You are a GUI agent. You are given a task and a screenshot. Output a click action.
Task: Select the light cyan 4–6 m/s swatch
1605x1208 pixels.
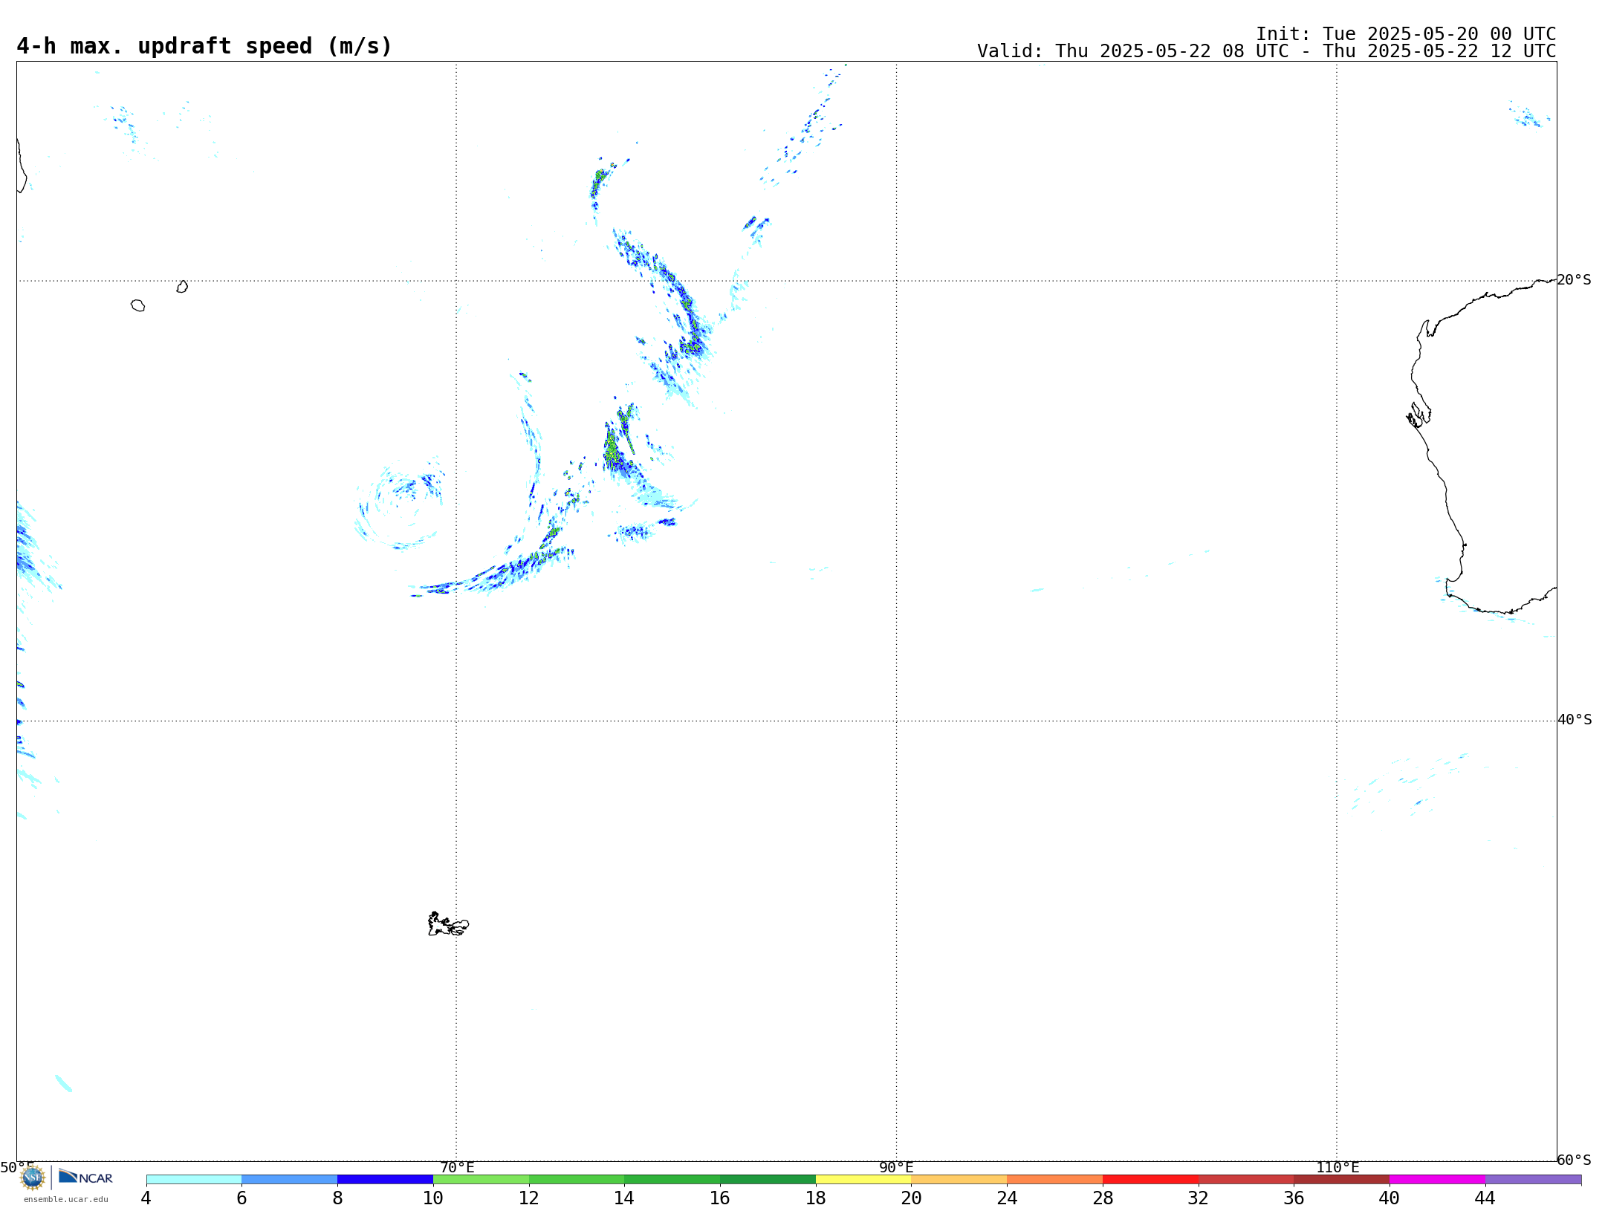point(194,1180)
